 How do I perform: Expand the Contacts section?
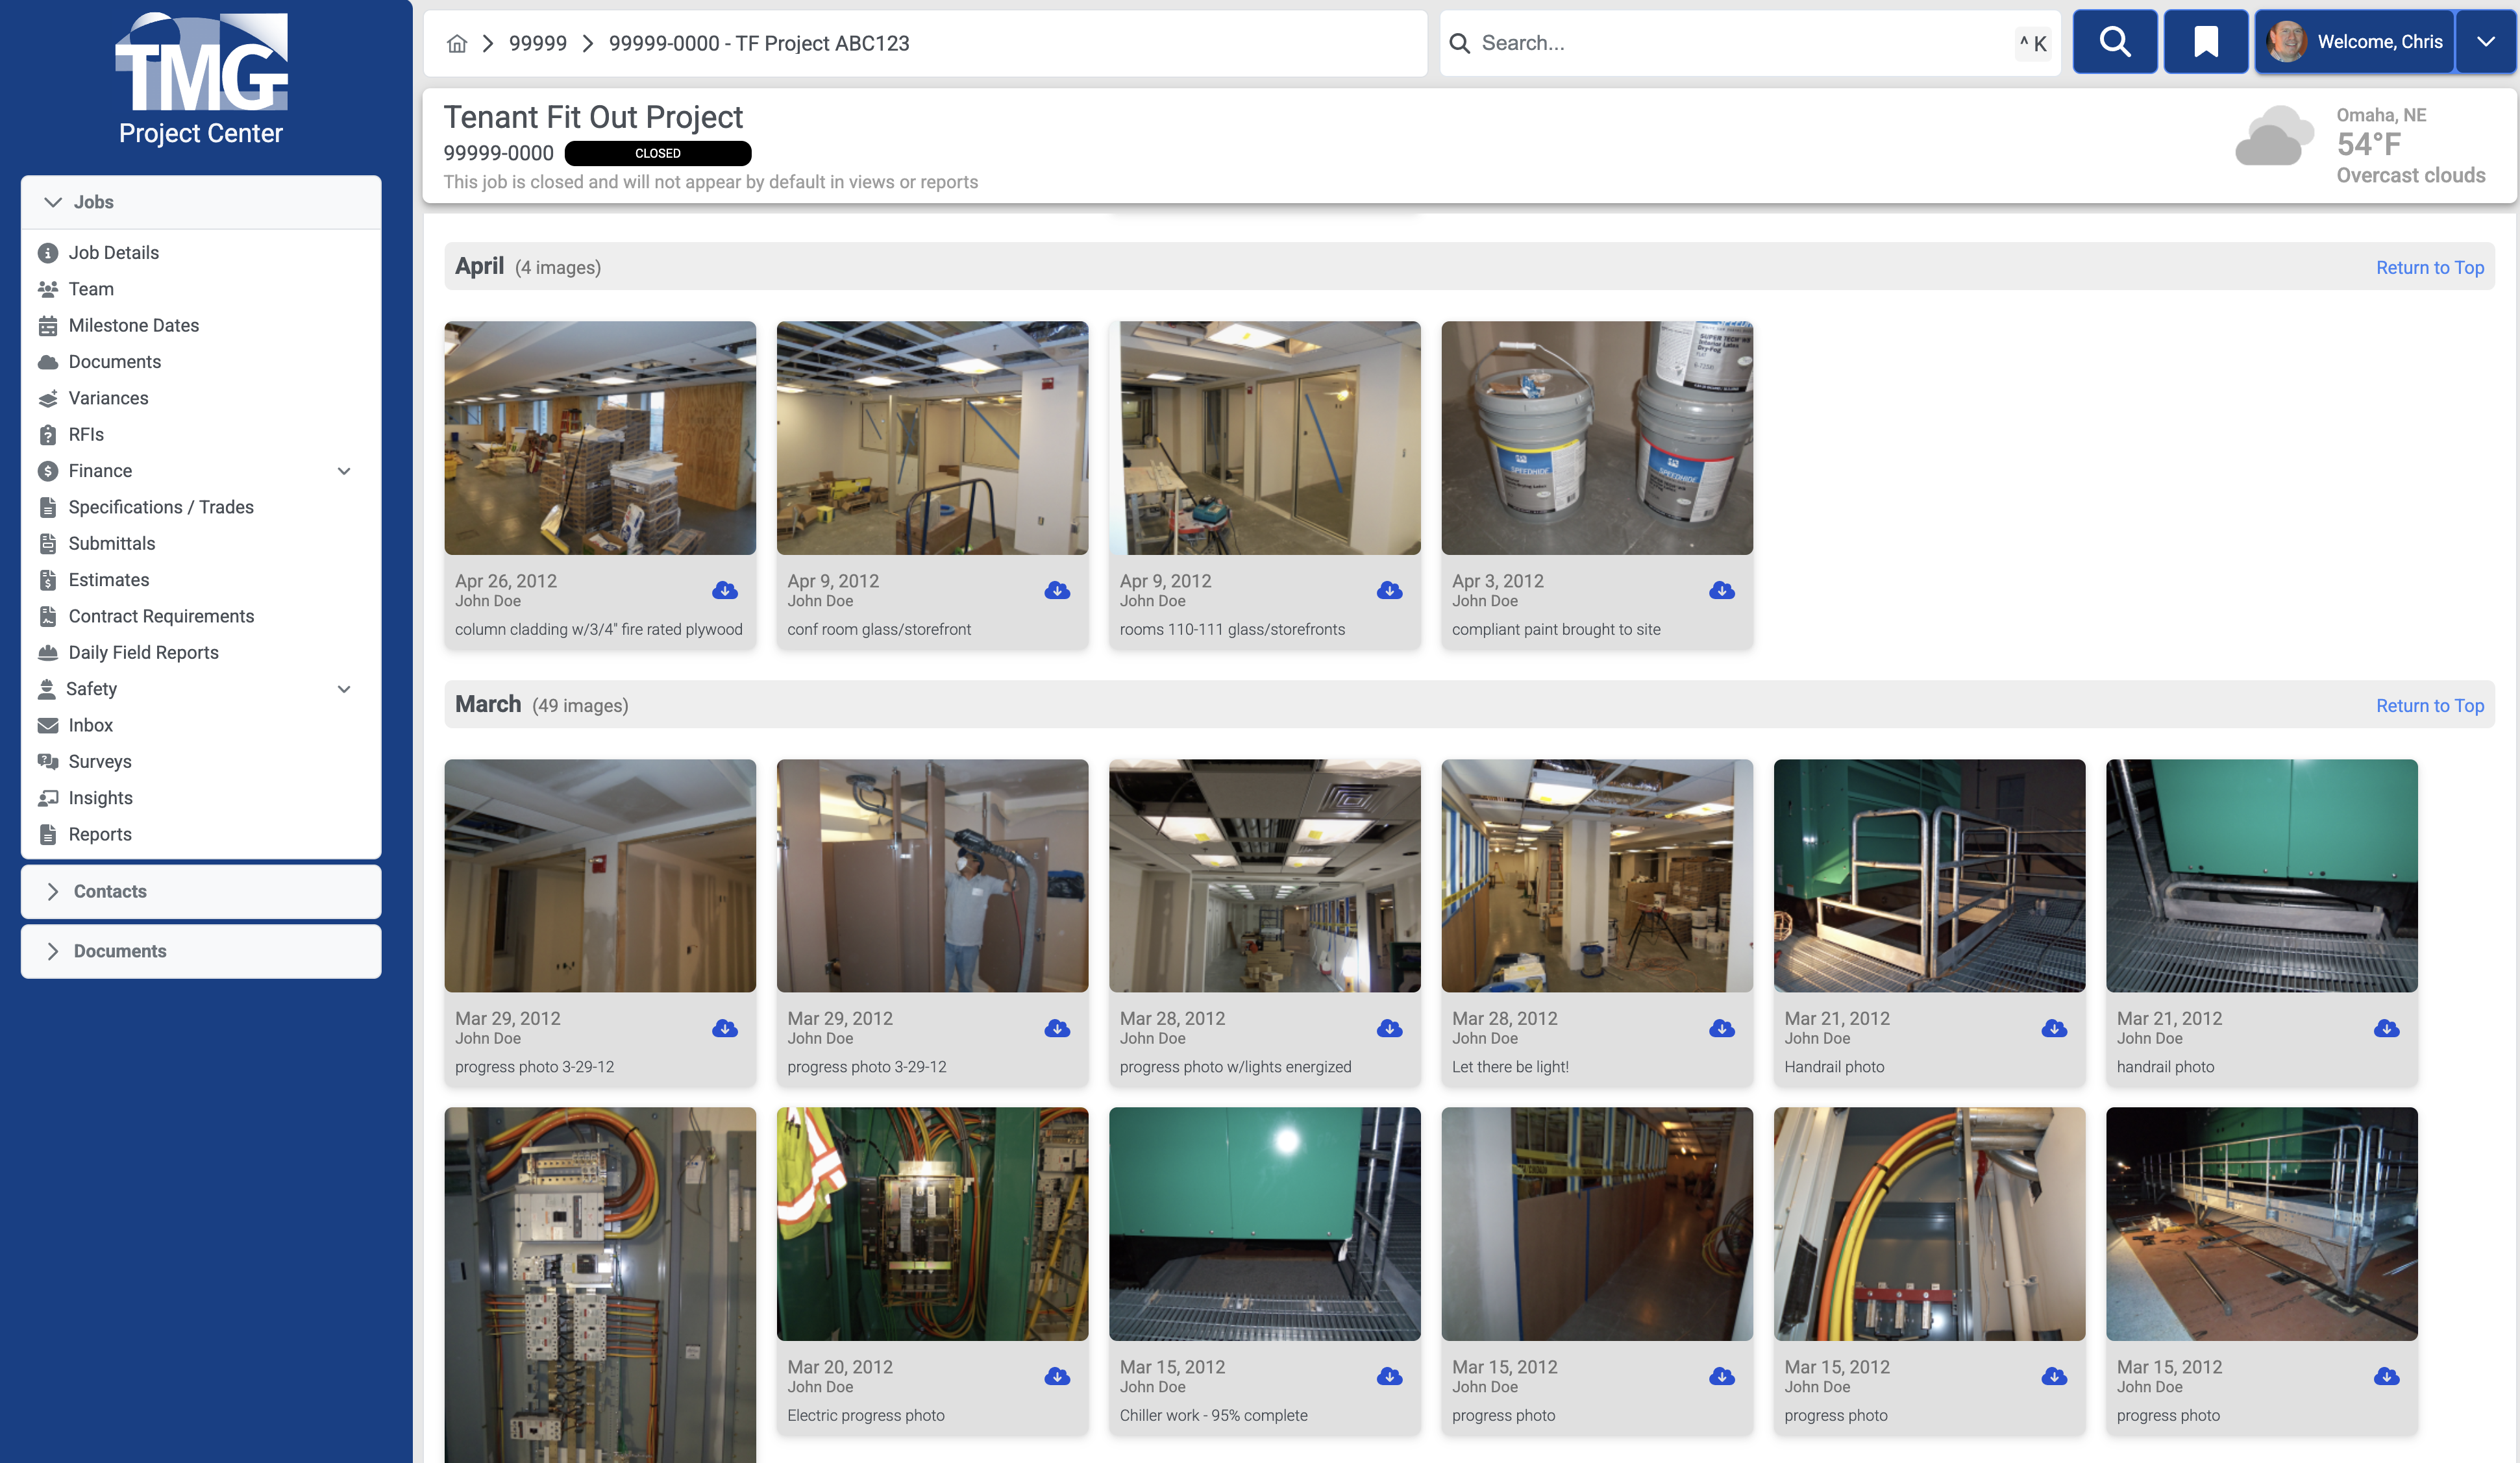[x=110, y=891]
